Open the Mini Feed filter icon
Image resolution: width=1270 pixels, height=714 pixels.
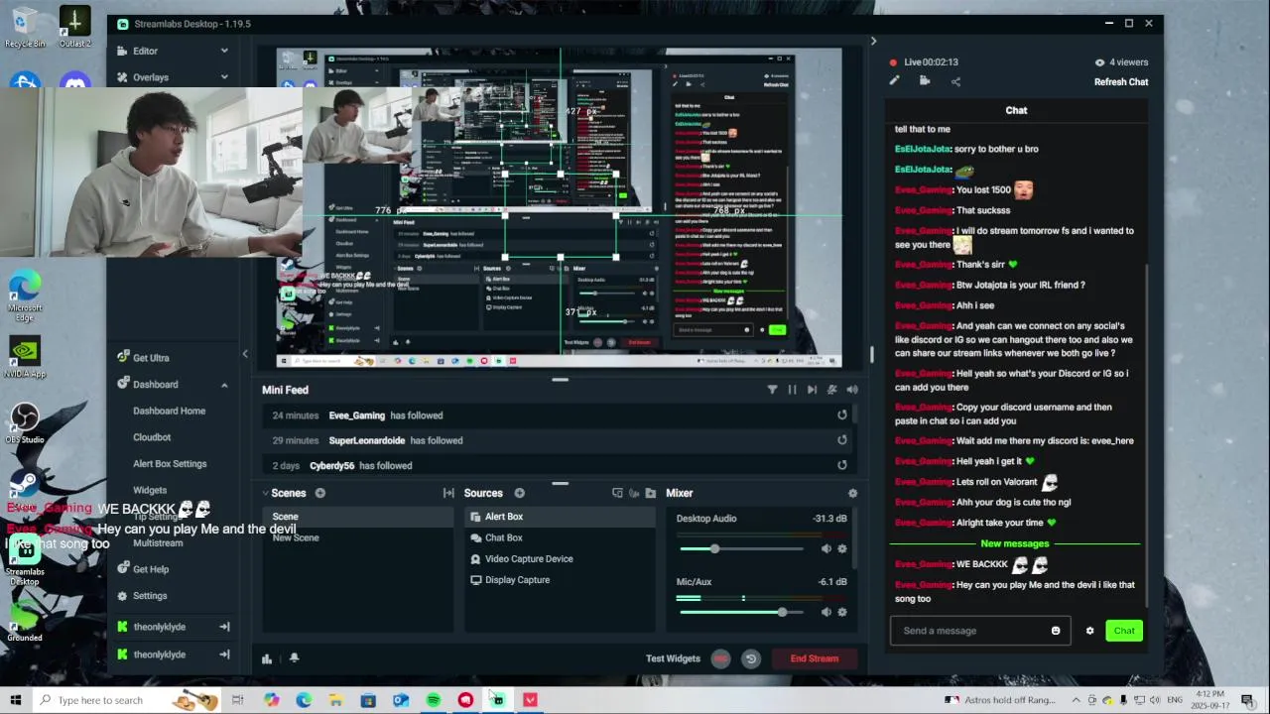(772, 390)
